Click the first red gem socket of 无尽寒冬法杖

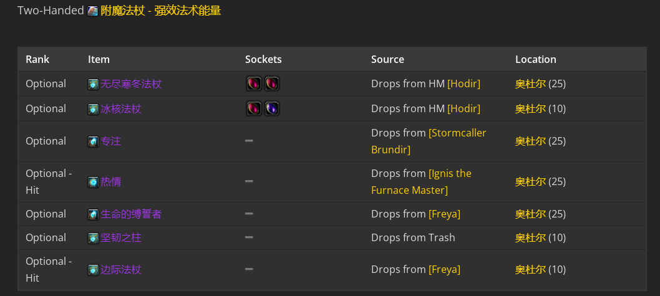click(254, 84)
